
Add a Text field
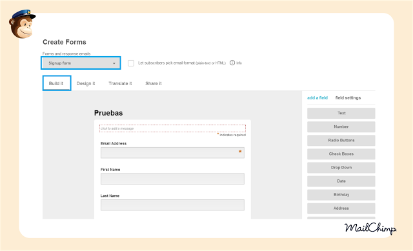click(341, 114)
